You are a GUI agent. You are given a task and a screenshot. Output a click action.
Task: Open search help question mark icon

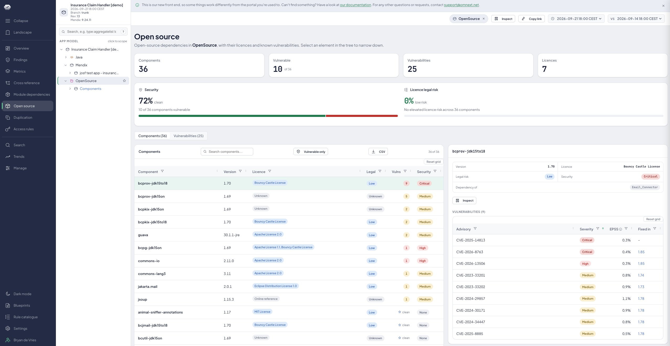pos(123,32)
